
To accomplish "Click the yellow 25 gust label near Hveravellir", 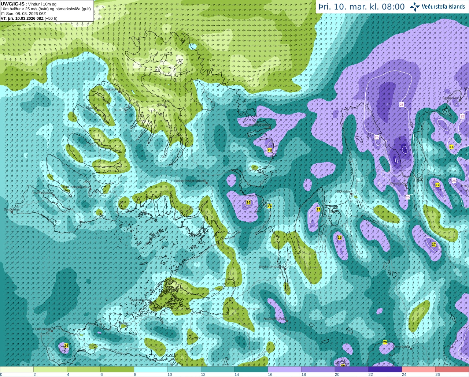I will pos(385,342).
